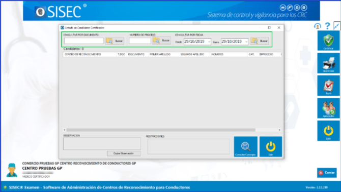Click Buscar next to process number
The image size is (341, 192).
click(x=161, y=41)
